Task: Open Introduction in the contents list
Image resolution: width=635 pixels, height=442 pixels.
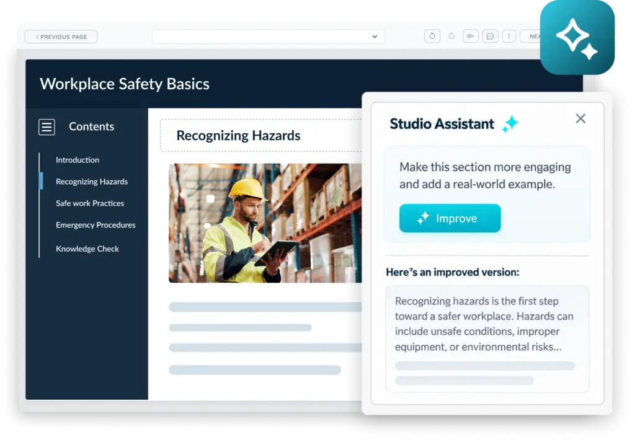Action: click(78, 160)
